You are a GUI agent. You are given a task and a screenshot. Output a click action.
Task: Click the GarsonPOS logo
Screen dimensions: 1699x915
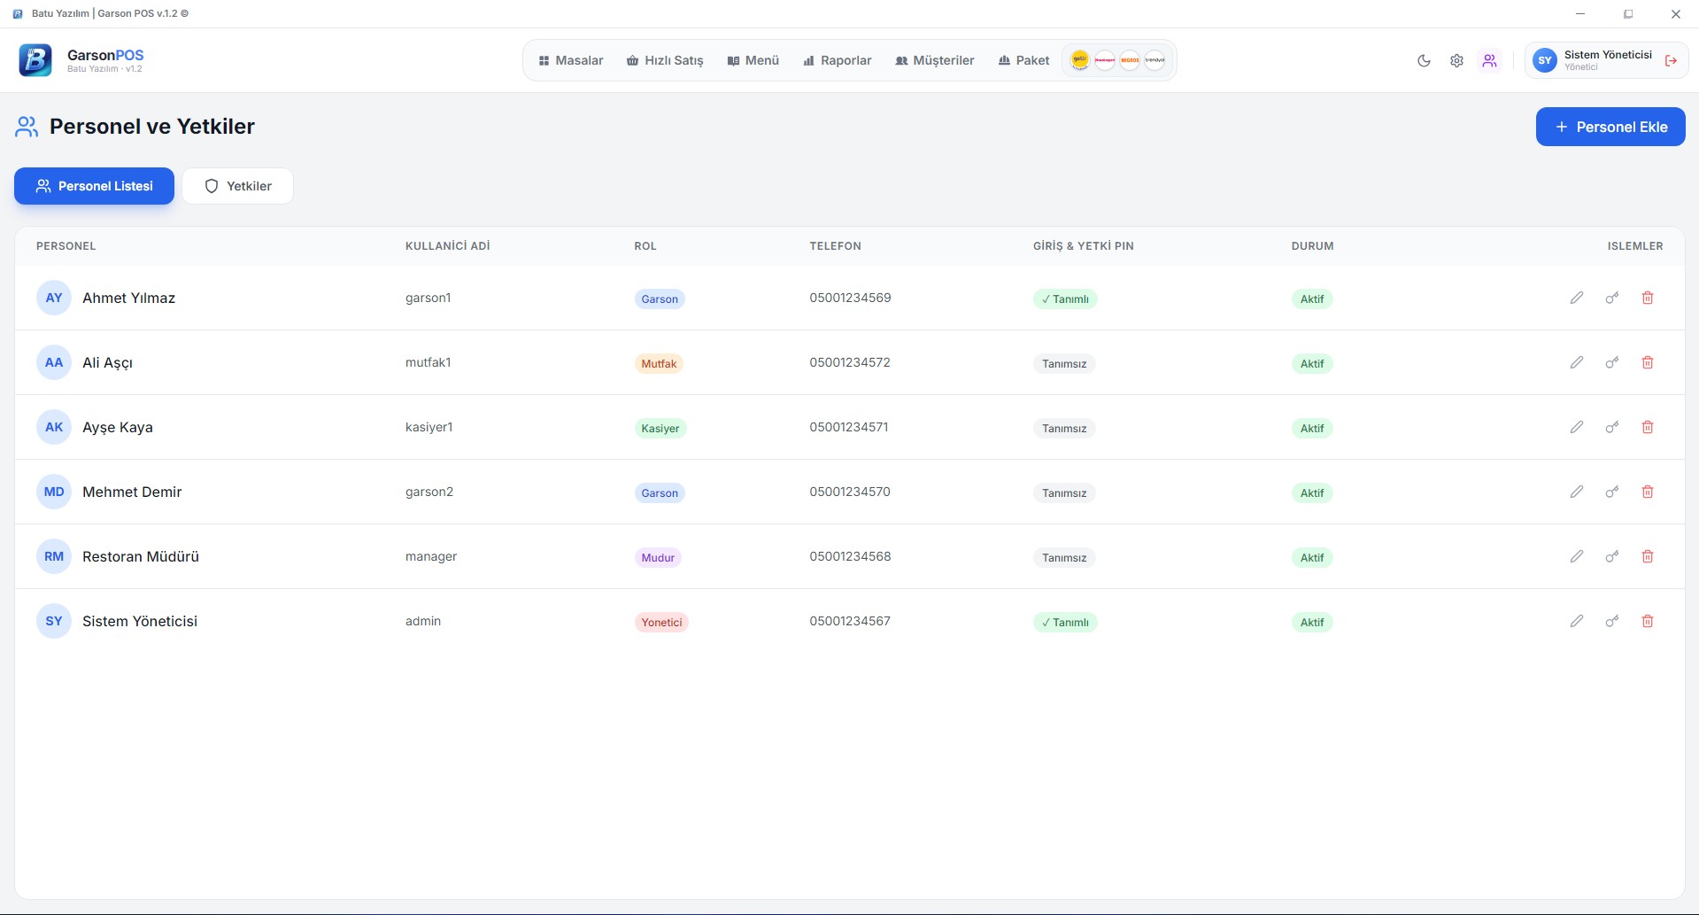(x=35, y=60)
